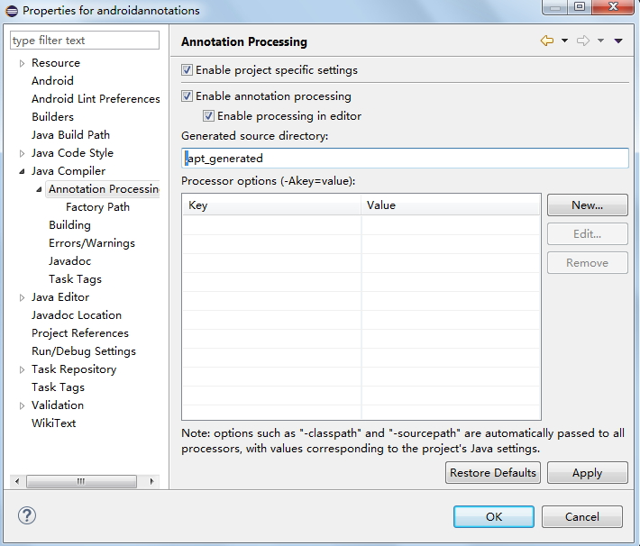The width and height of the screenshot is (640, 546).
Task: Open the view menu triangle icon
Action: click(x=618, y=41)
